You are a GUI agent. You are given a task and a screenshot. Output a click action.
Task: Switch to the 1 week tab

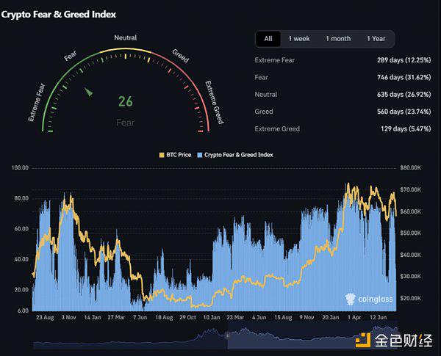298,38
